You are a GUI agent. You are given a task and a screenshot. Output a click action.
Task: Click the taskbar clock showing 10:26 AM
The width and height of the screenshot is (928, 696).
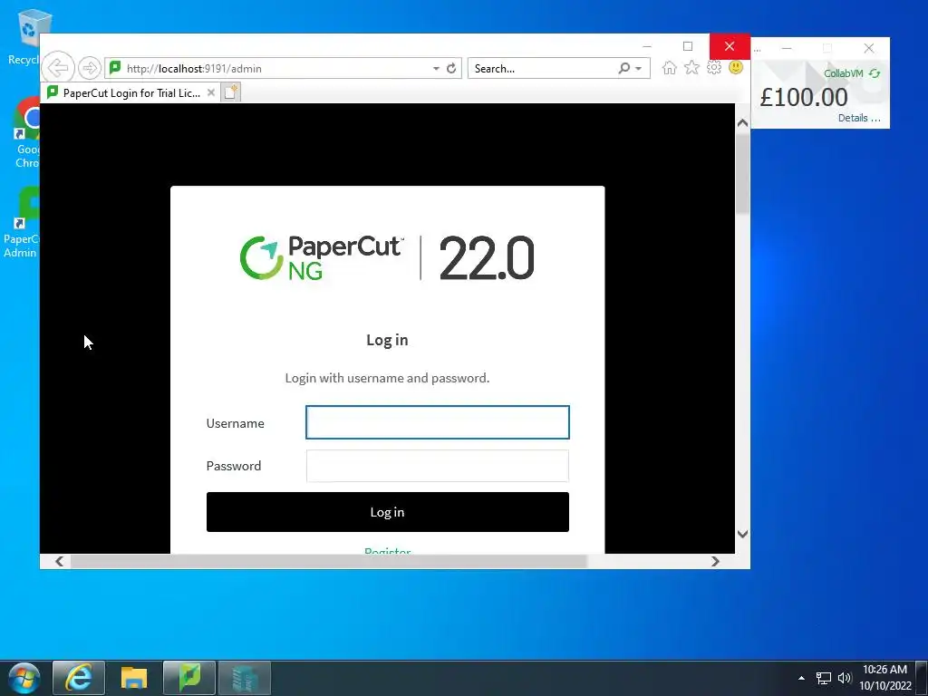point(884,678)
